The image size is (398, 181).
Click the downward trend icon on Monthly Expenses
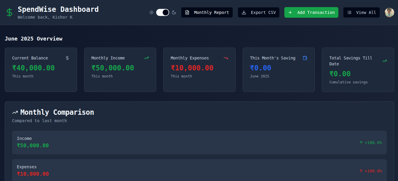[x=226, y=58]
